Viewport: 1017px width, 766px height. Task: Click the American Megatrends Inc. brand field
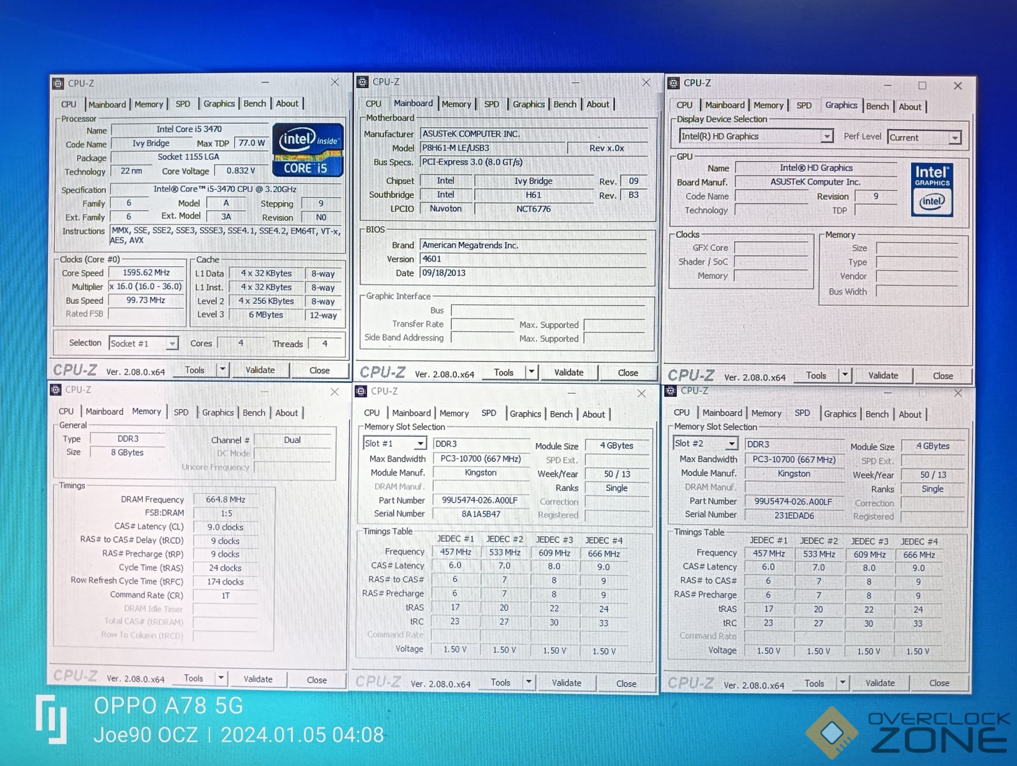pos(533,245)
